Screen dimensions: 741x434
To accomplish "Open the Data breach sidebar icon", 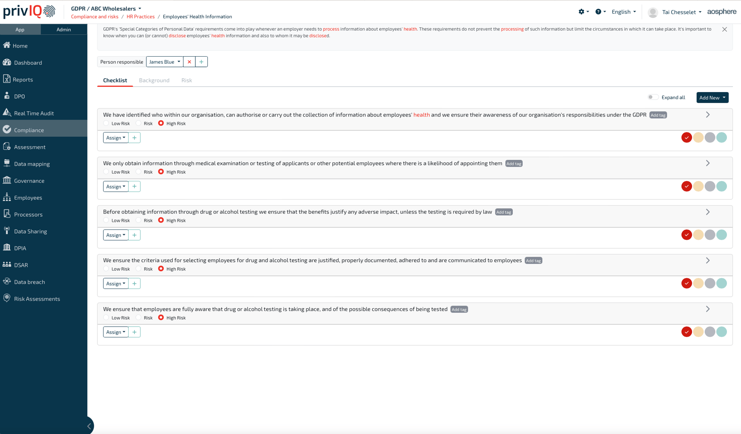I will click(7, 282).
